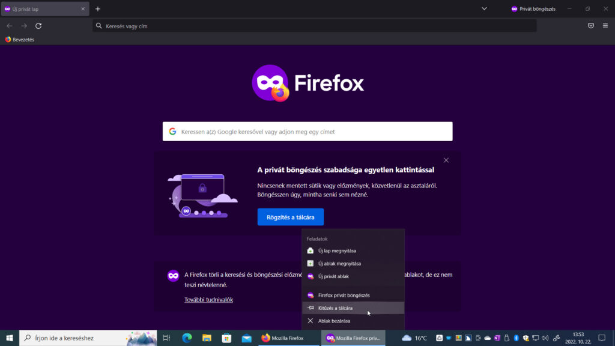This screenshot has height=346, width=615.
Task: Go back with the back arrow
Action: 10,26
